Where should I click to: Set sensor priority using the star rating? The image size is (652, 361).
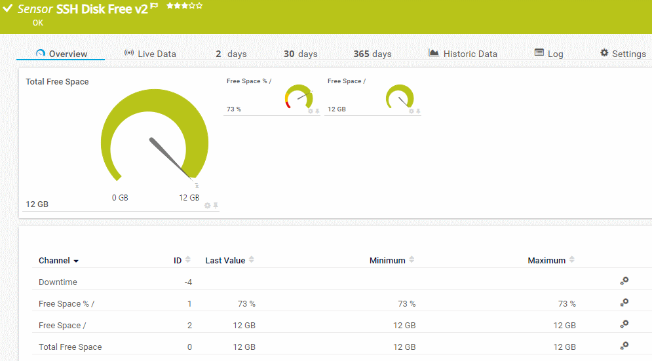(x=184, y=6)
